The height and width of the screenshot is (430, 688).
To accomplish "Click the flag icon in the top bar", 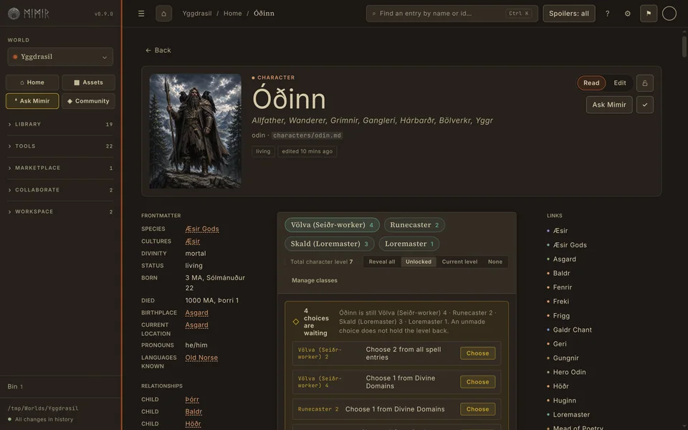I will (649, 14).
